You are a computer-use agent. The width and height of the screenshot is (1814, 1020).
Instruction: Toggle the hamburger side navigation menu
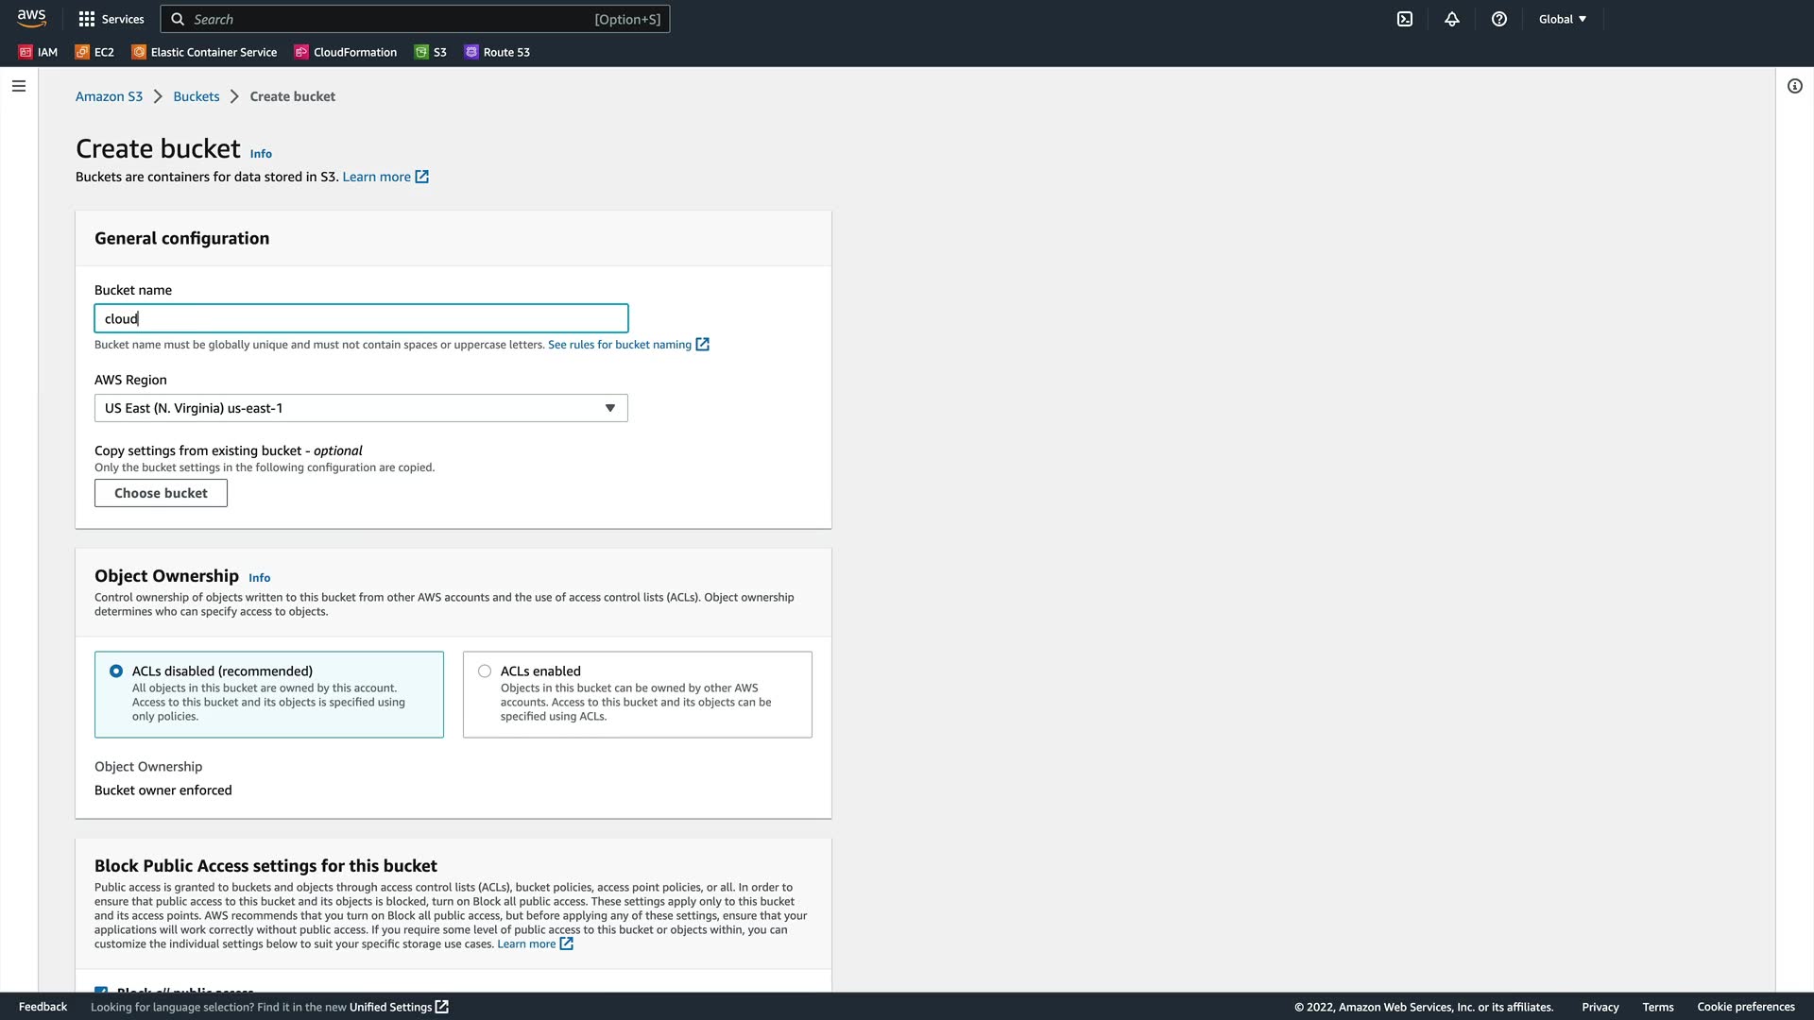click(19, 86)
